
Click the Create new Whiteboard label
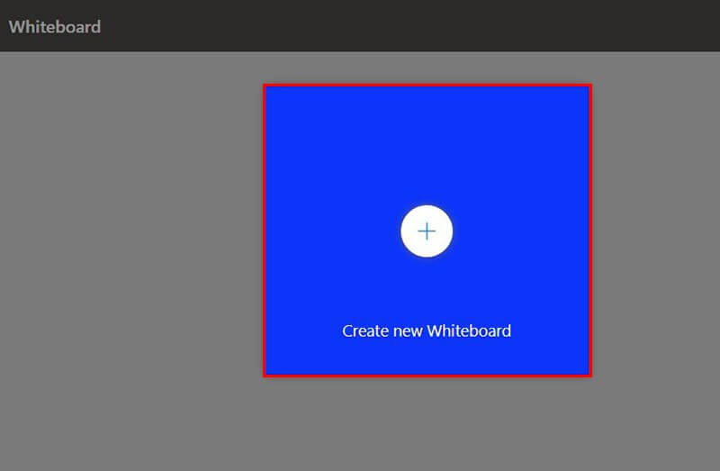click(x=427, y=331)
